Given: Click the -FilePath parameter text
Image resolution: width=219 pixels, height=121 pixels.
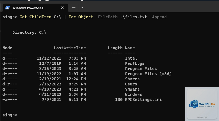Looking at the screenshot, I should coord(107,17).
